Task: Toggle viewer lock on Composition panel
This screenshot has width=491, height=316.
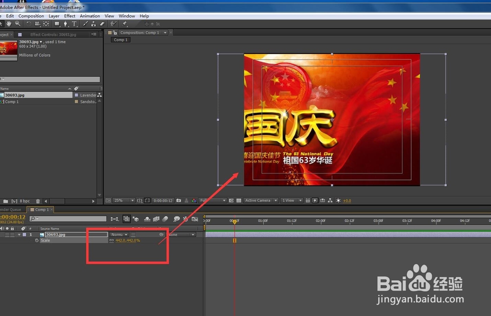Action: tap(115, 32)
